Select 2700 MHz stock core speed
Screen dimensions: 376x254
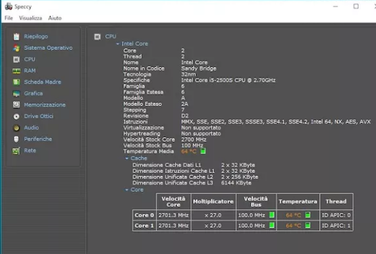[x=194, y=139]
